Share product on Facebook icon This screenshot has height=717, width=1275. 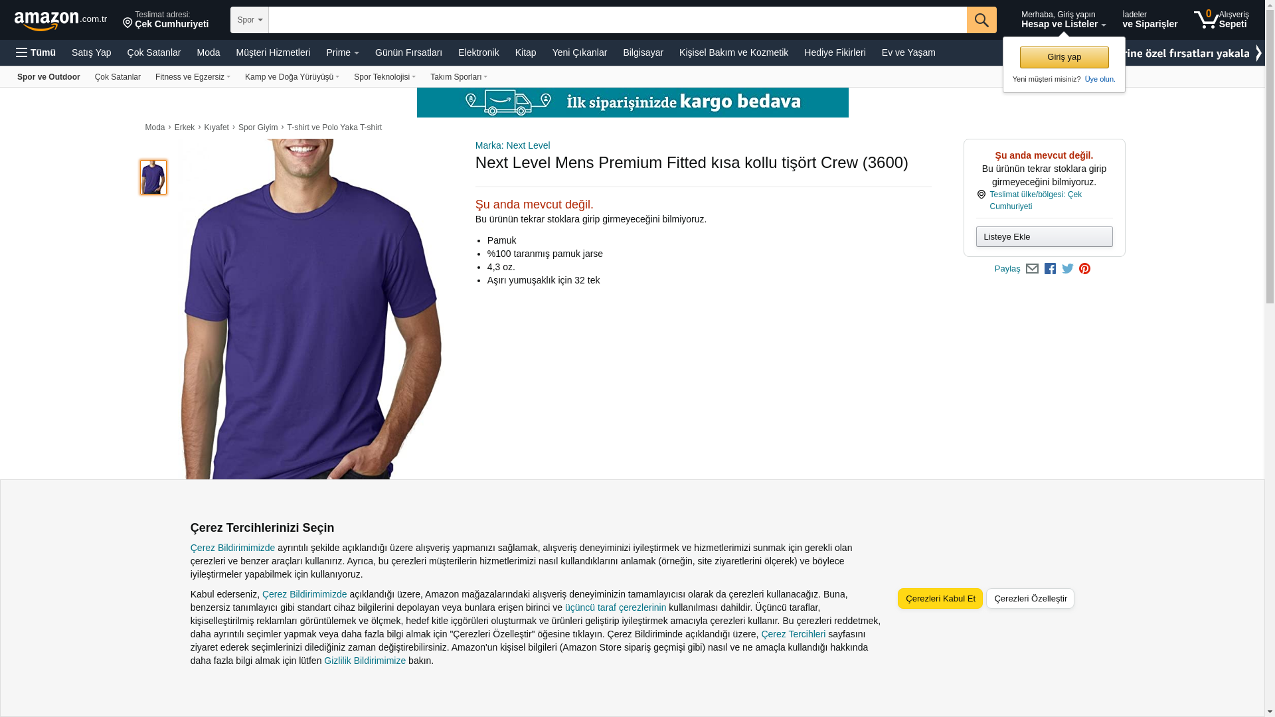click(1050, 269)
